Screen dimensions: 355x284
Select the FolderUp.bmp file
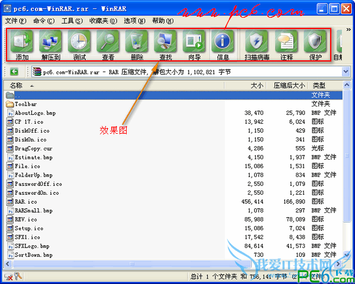point(34,175)
